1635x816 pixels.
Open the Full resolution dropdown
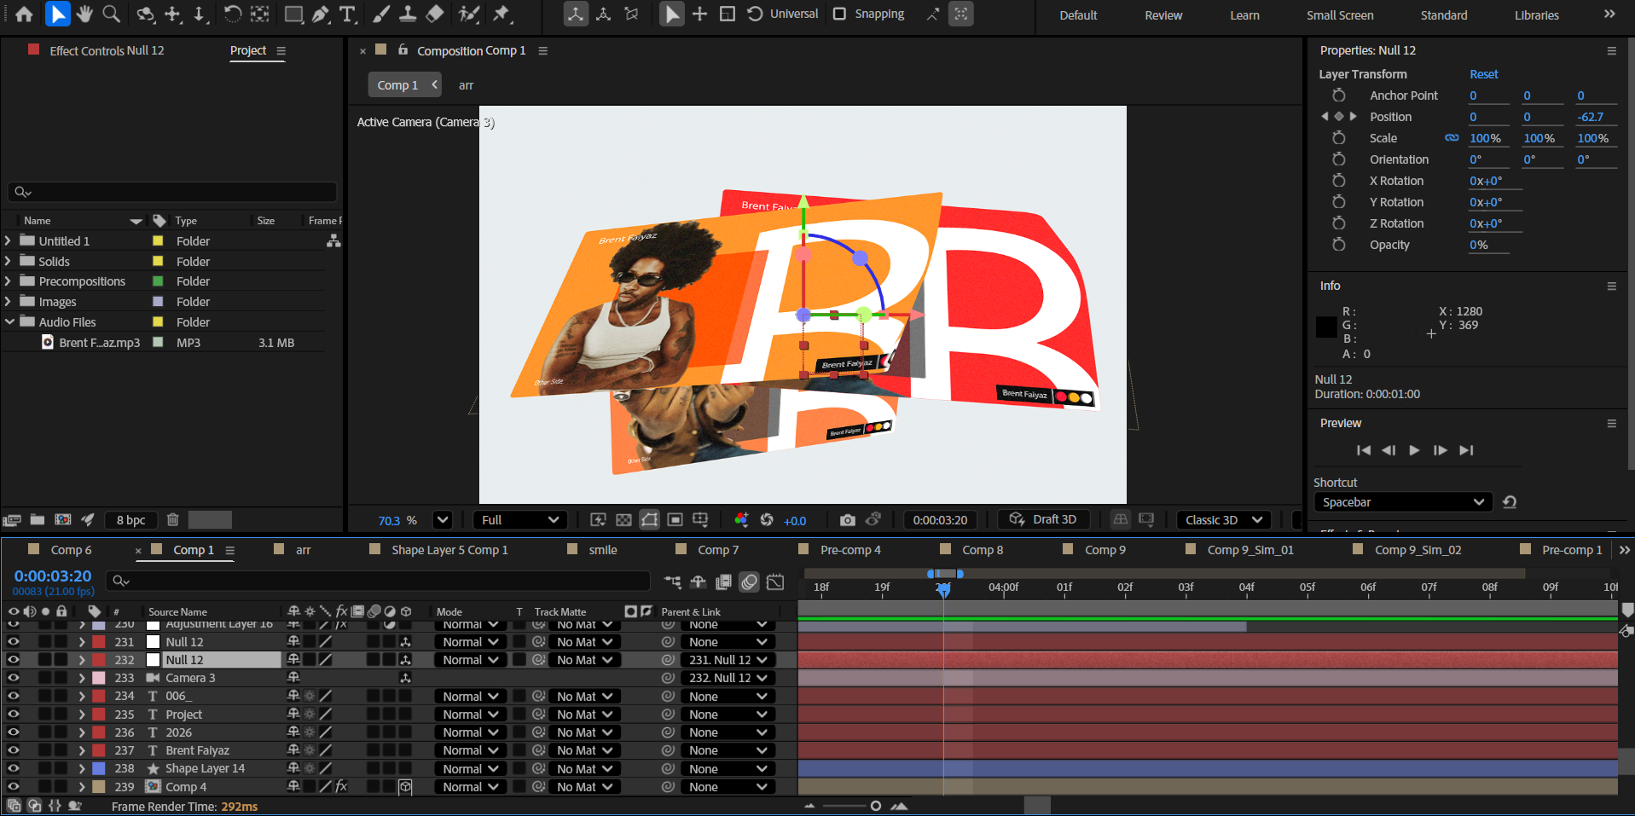point(520,520)
